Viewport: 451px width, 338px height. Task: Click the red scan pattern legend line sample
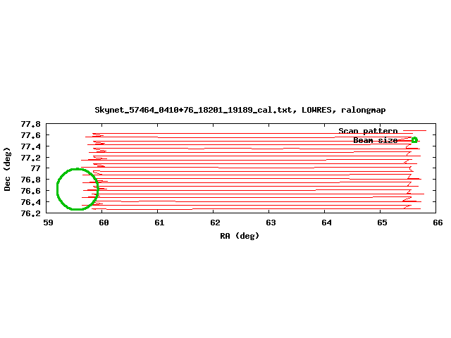[x=414, y=131]
